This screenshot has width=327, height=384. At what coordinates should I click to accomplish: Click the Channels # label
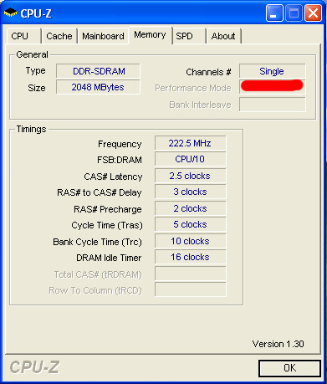[x=208, y=72]
